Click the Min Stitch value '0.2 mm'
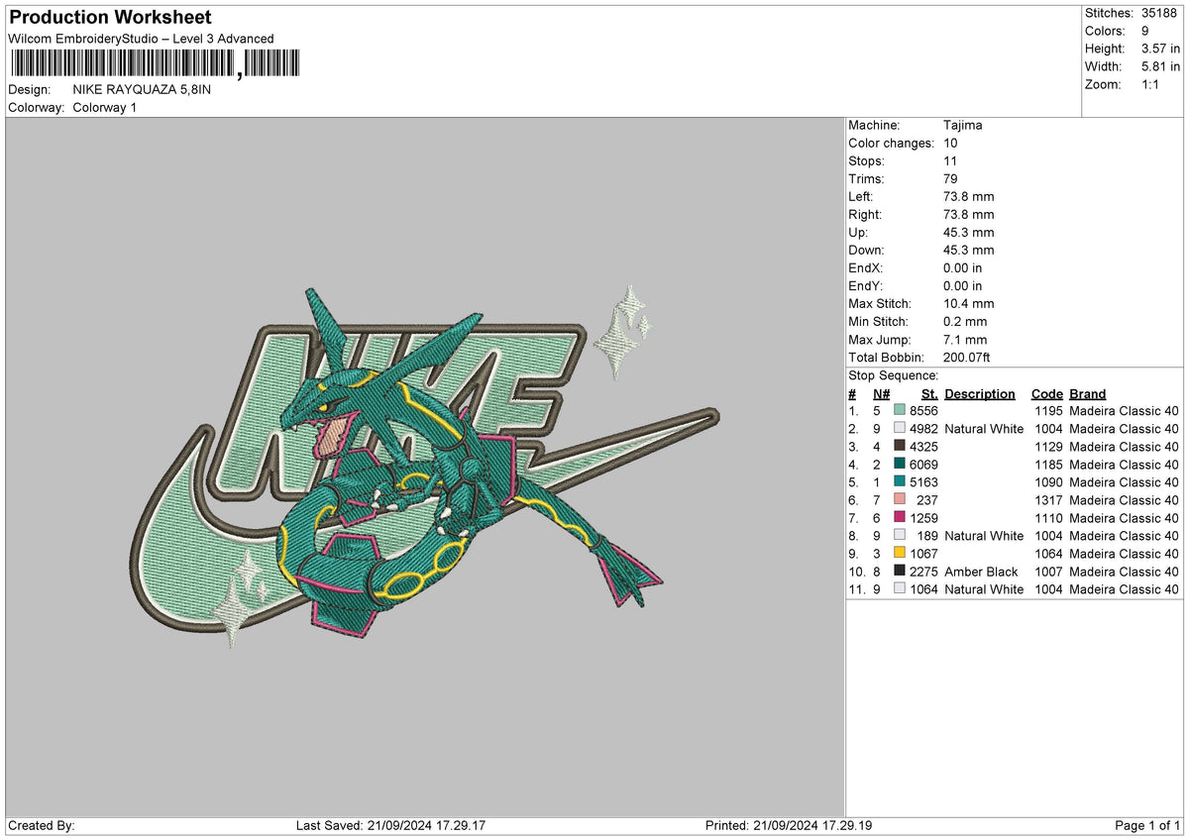Image resolution: width=1189 pixels, height=840 pixels. coord(965,322)
